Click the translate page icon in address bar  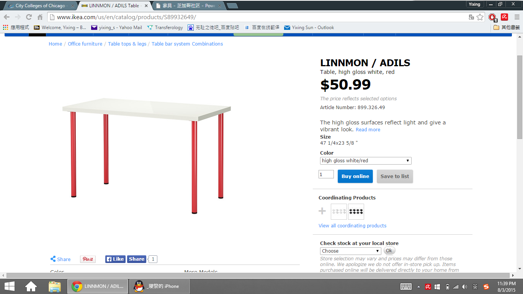(471, 17)
